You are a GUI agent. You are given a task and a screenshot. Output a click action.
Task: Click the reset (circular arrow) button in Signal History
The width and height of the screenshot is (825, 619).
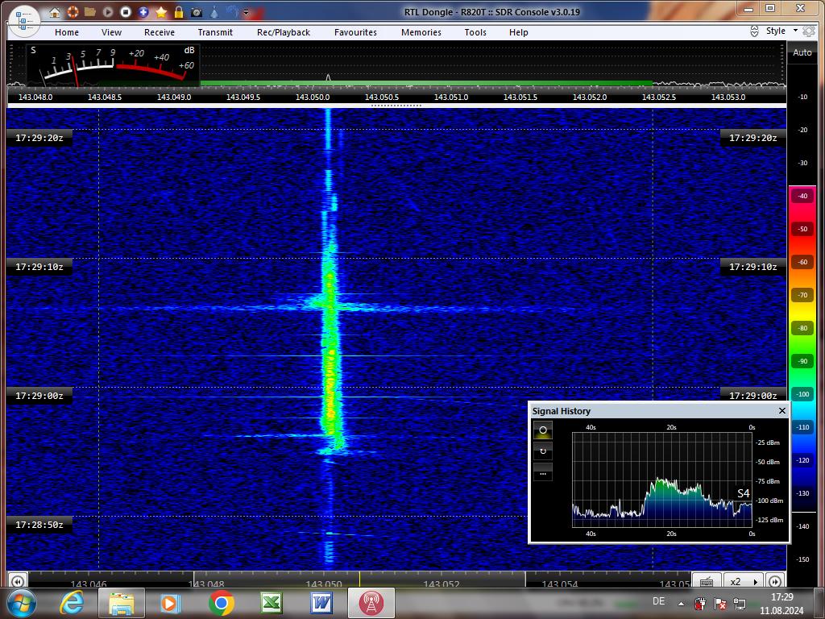(543, 451)
